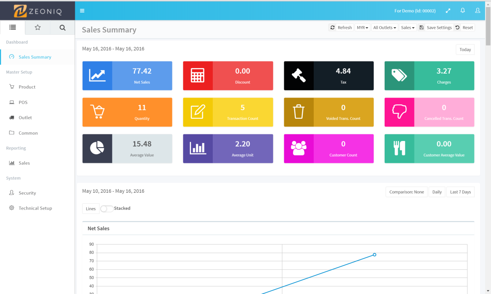This screenshot has width=491, height=294.
Task: Click the Net Sales chart icon tile
Action: (x=97, y=76)
